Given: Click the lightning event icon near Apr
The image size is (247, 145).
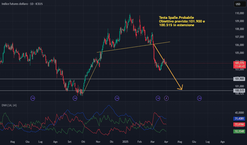Looking at the screenshot, I should (x=166, y=98).
